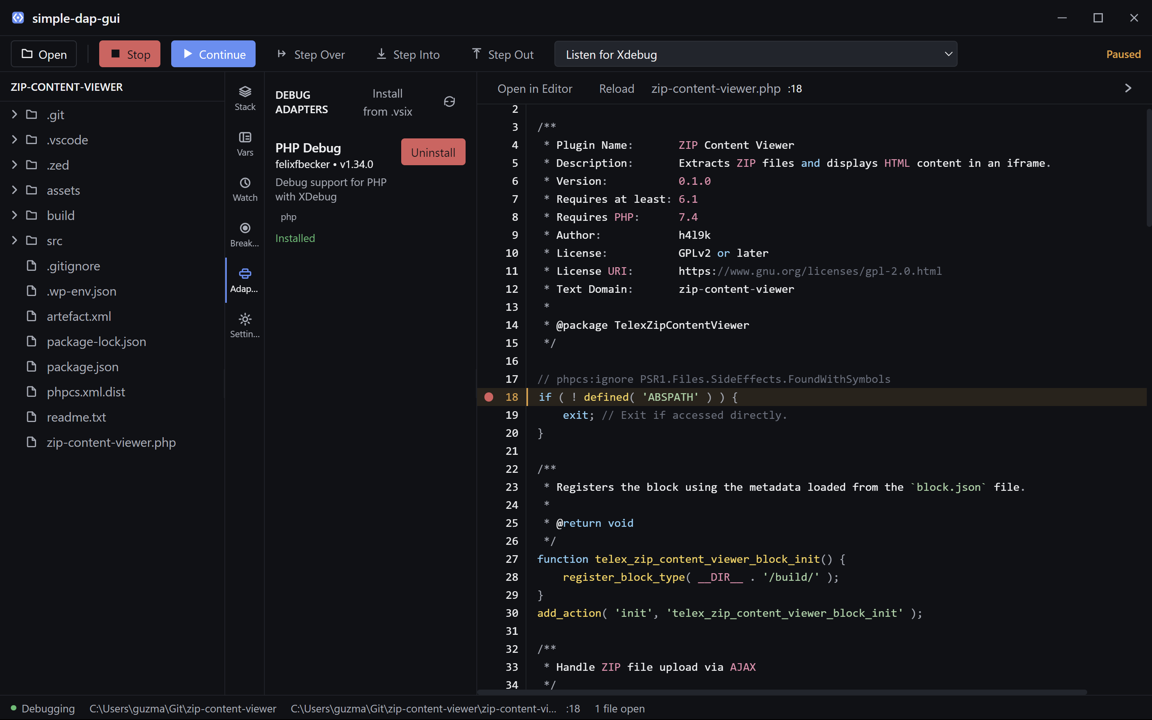Click the zip-content-viewer.php filename above code
This screenshot has height=720, width=1152.
(716, 88)
